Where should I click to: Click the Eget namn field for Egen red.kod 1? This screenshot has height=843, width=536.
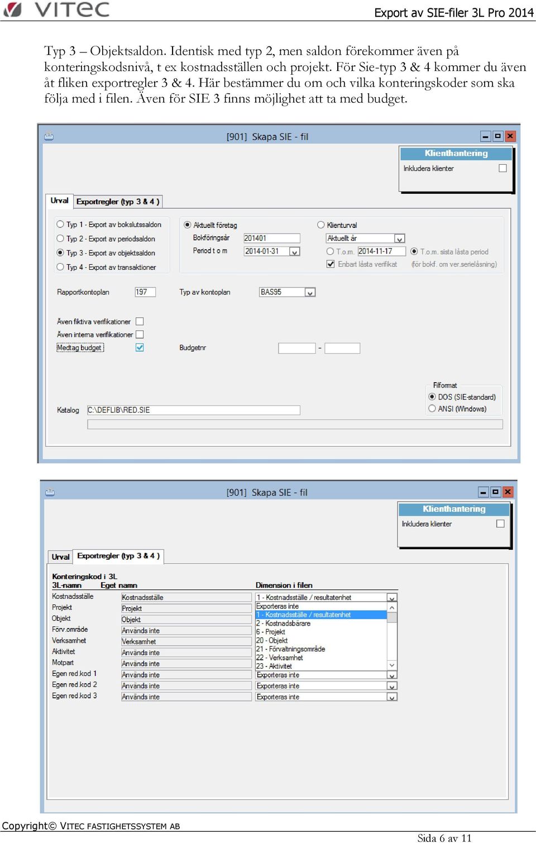186,675
